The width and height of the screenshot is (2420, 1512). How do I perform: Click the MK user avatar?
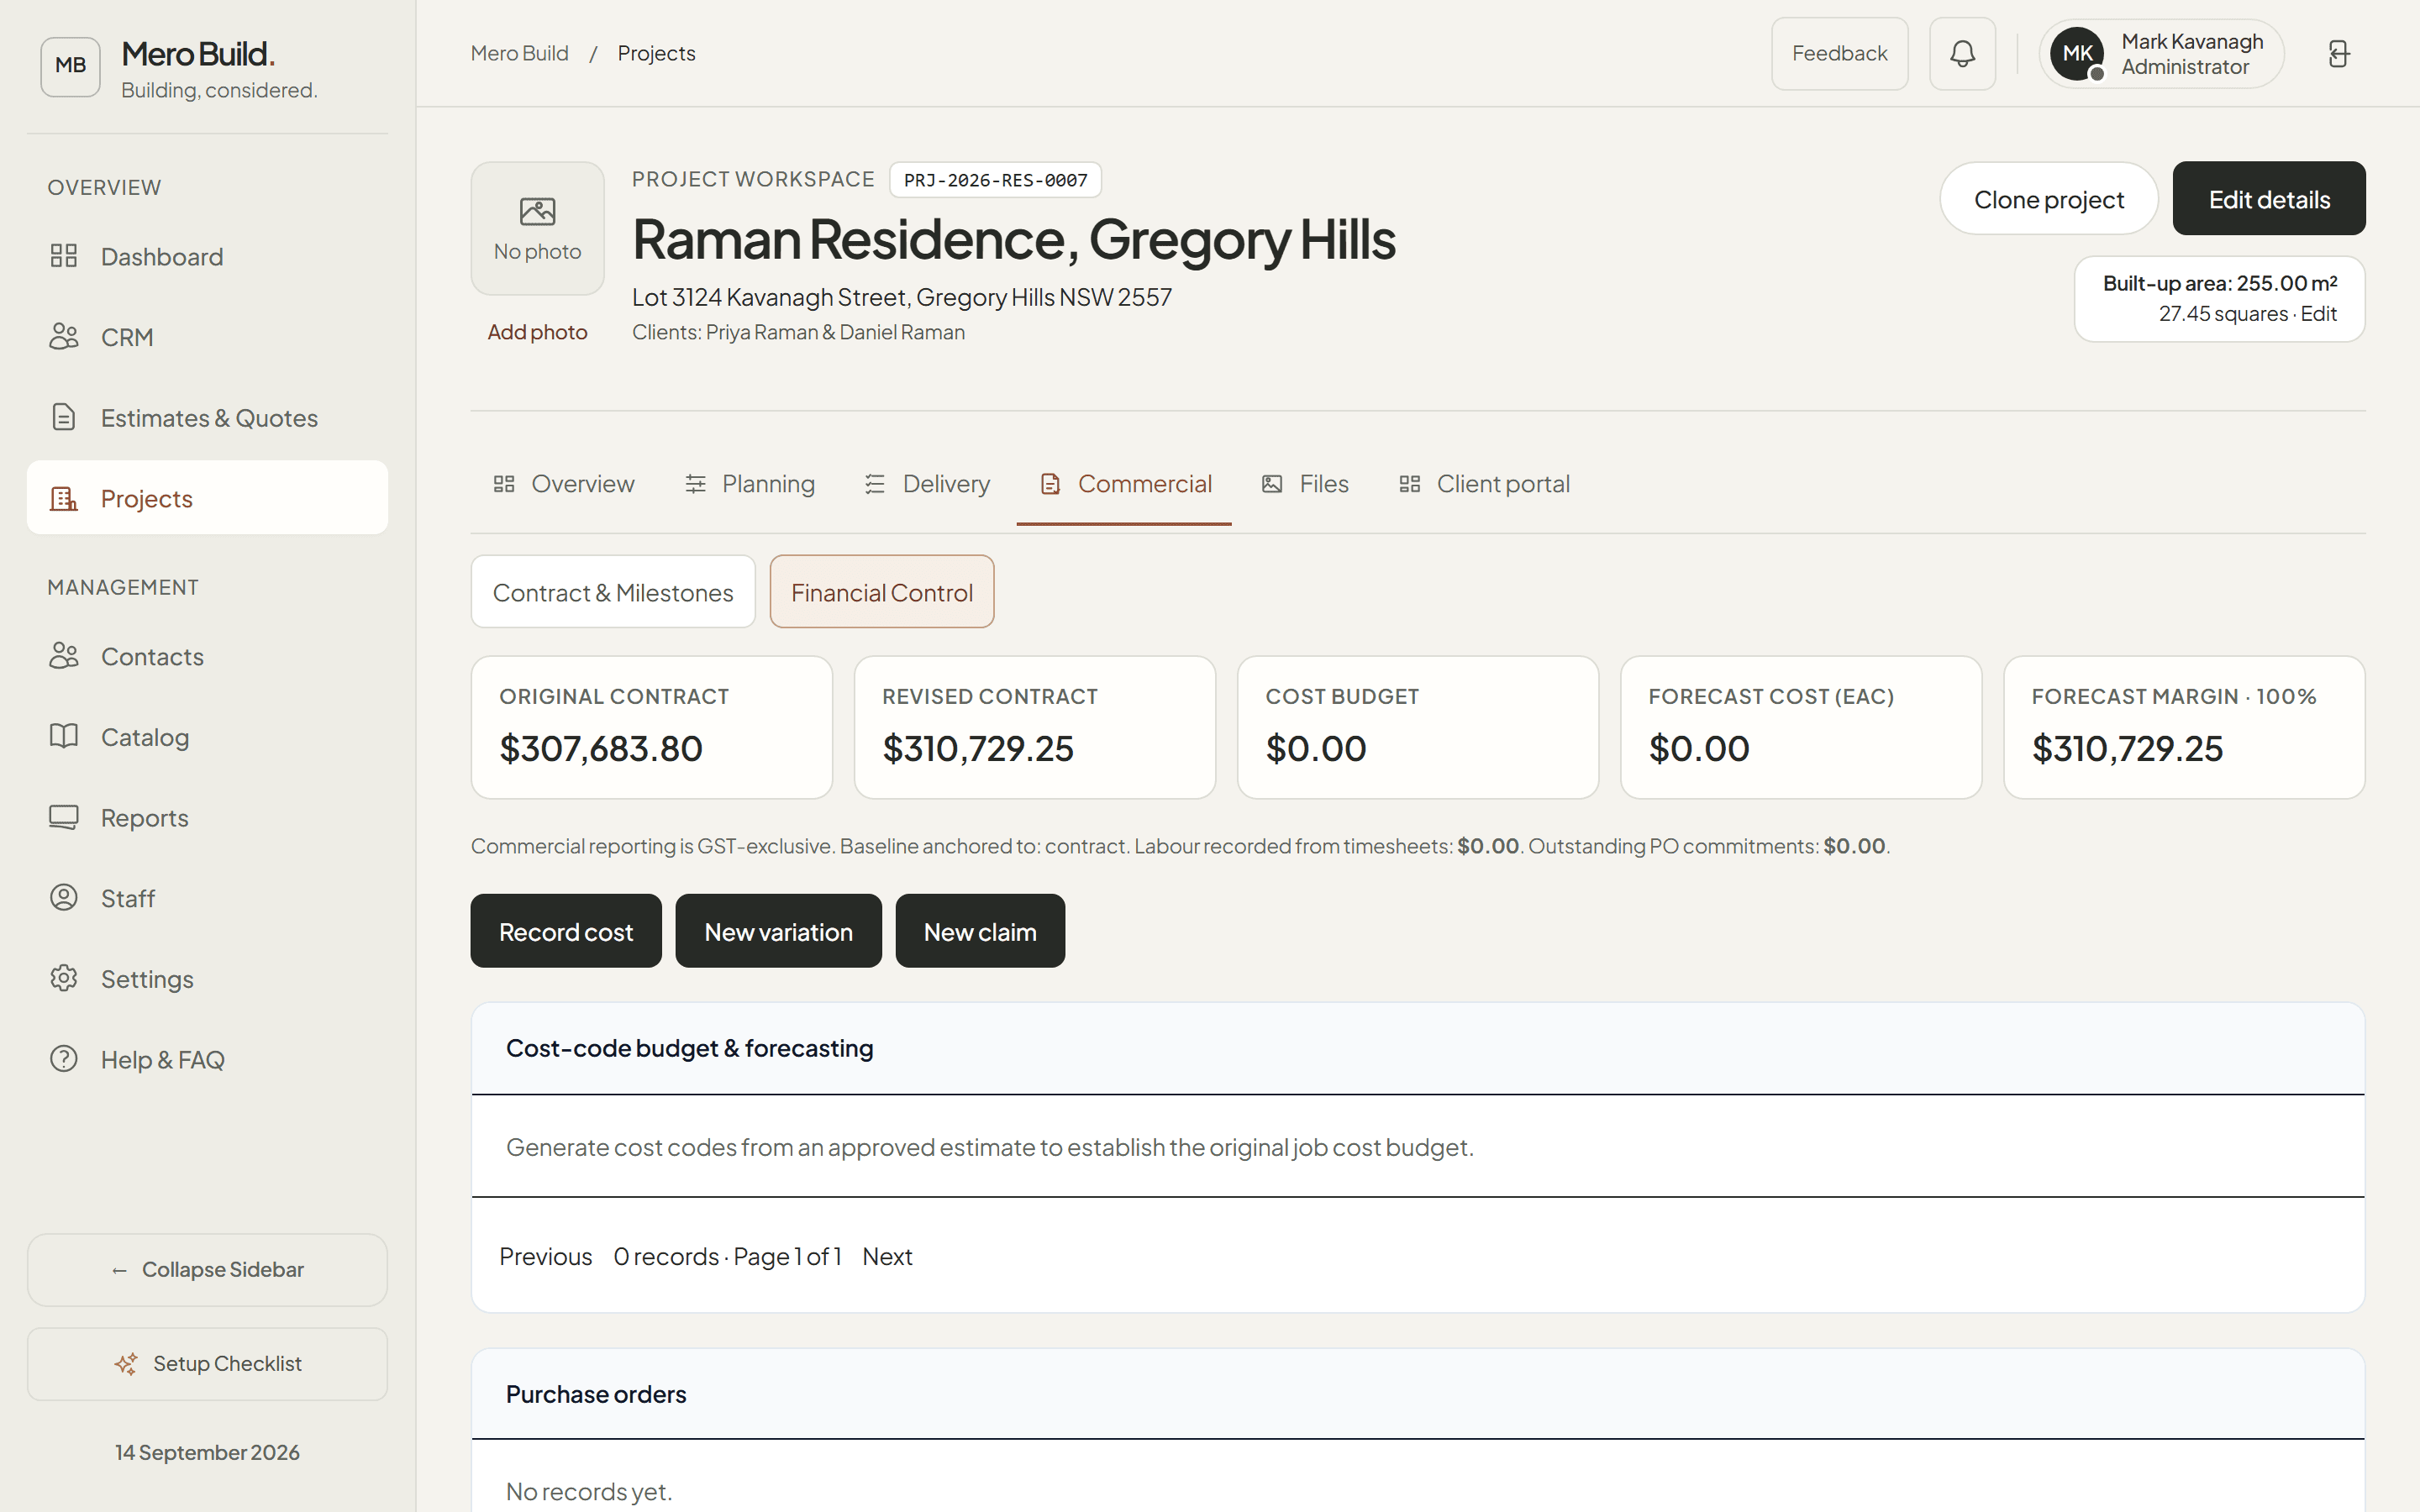tap(2077, 54)
